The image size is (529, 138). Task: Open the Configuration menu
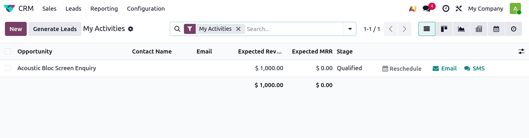146,9
